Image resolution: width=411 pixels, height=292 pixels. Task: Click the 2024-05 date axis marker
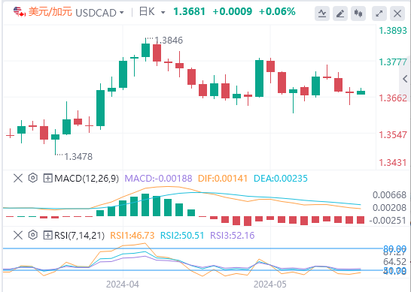tap(270, 284)
